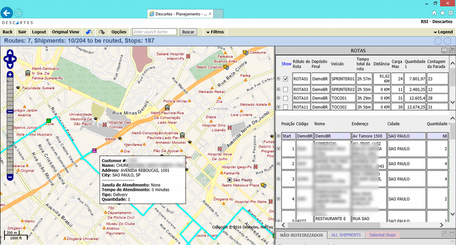The image size is (456, 245).
Task: Click the Quantidade column header in stops table
Action: click(437, 124)
